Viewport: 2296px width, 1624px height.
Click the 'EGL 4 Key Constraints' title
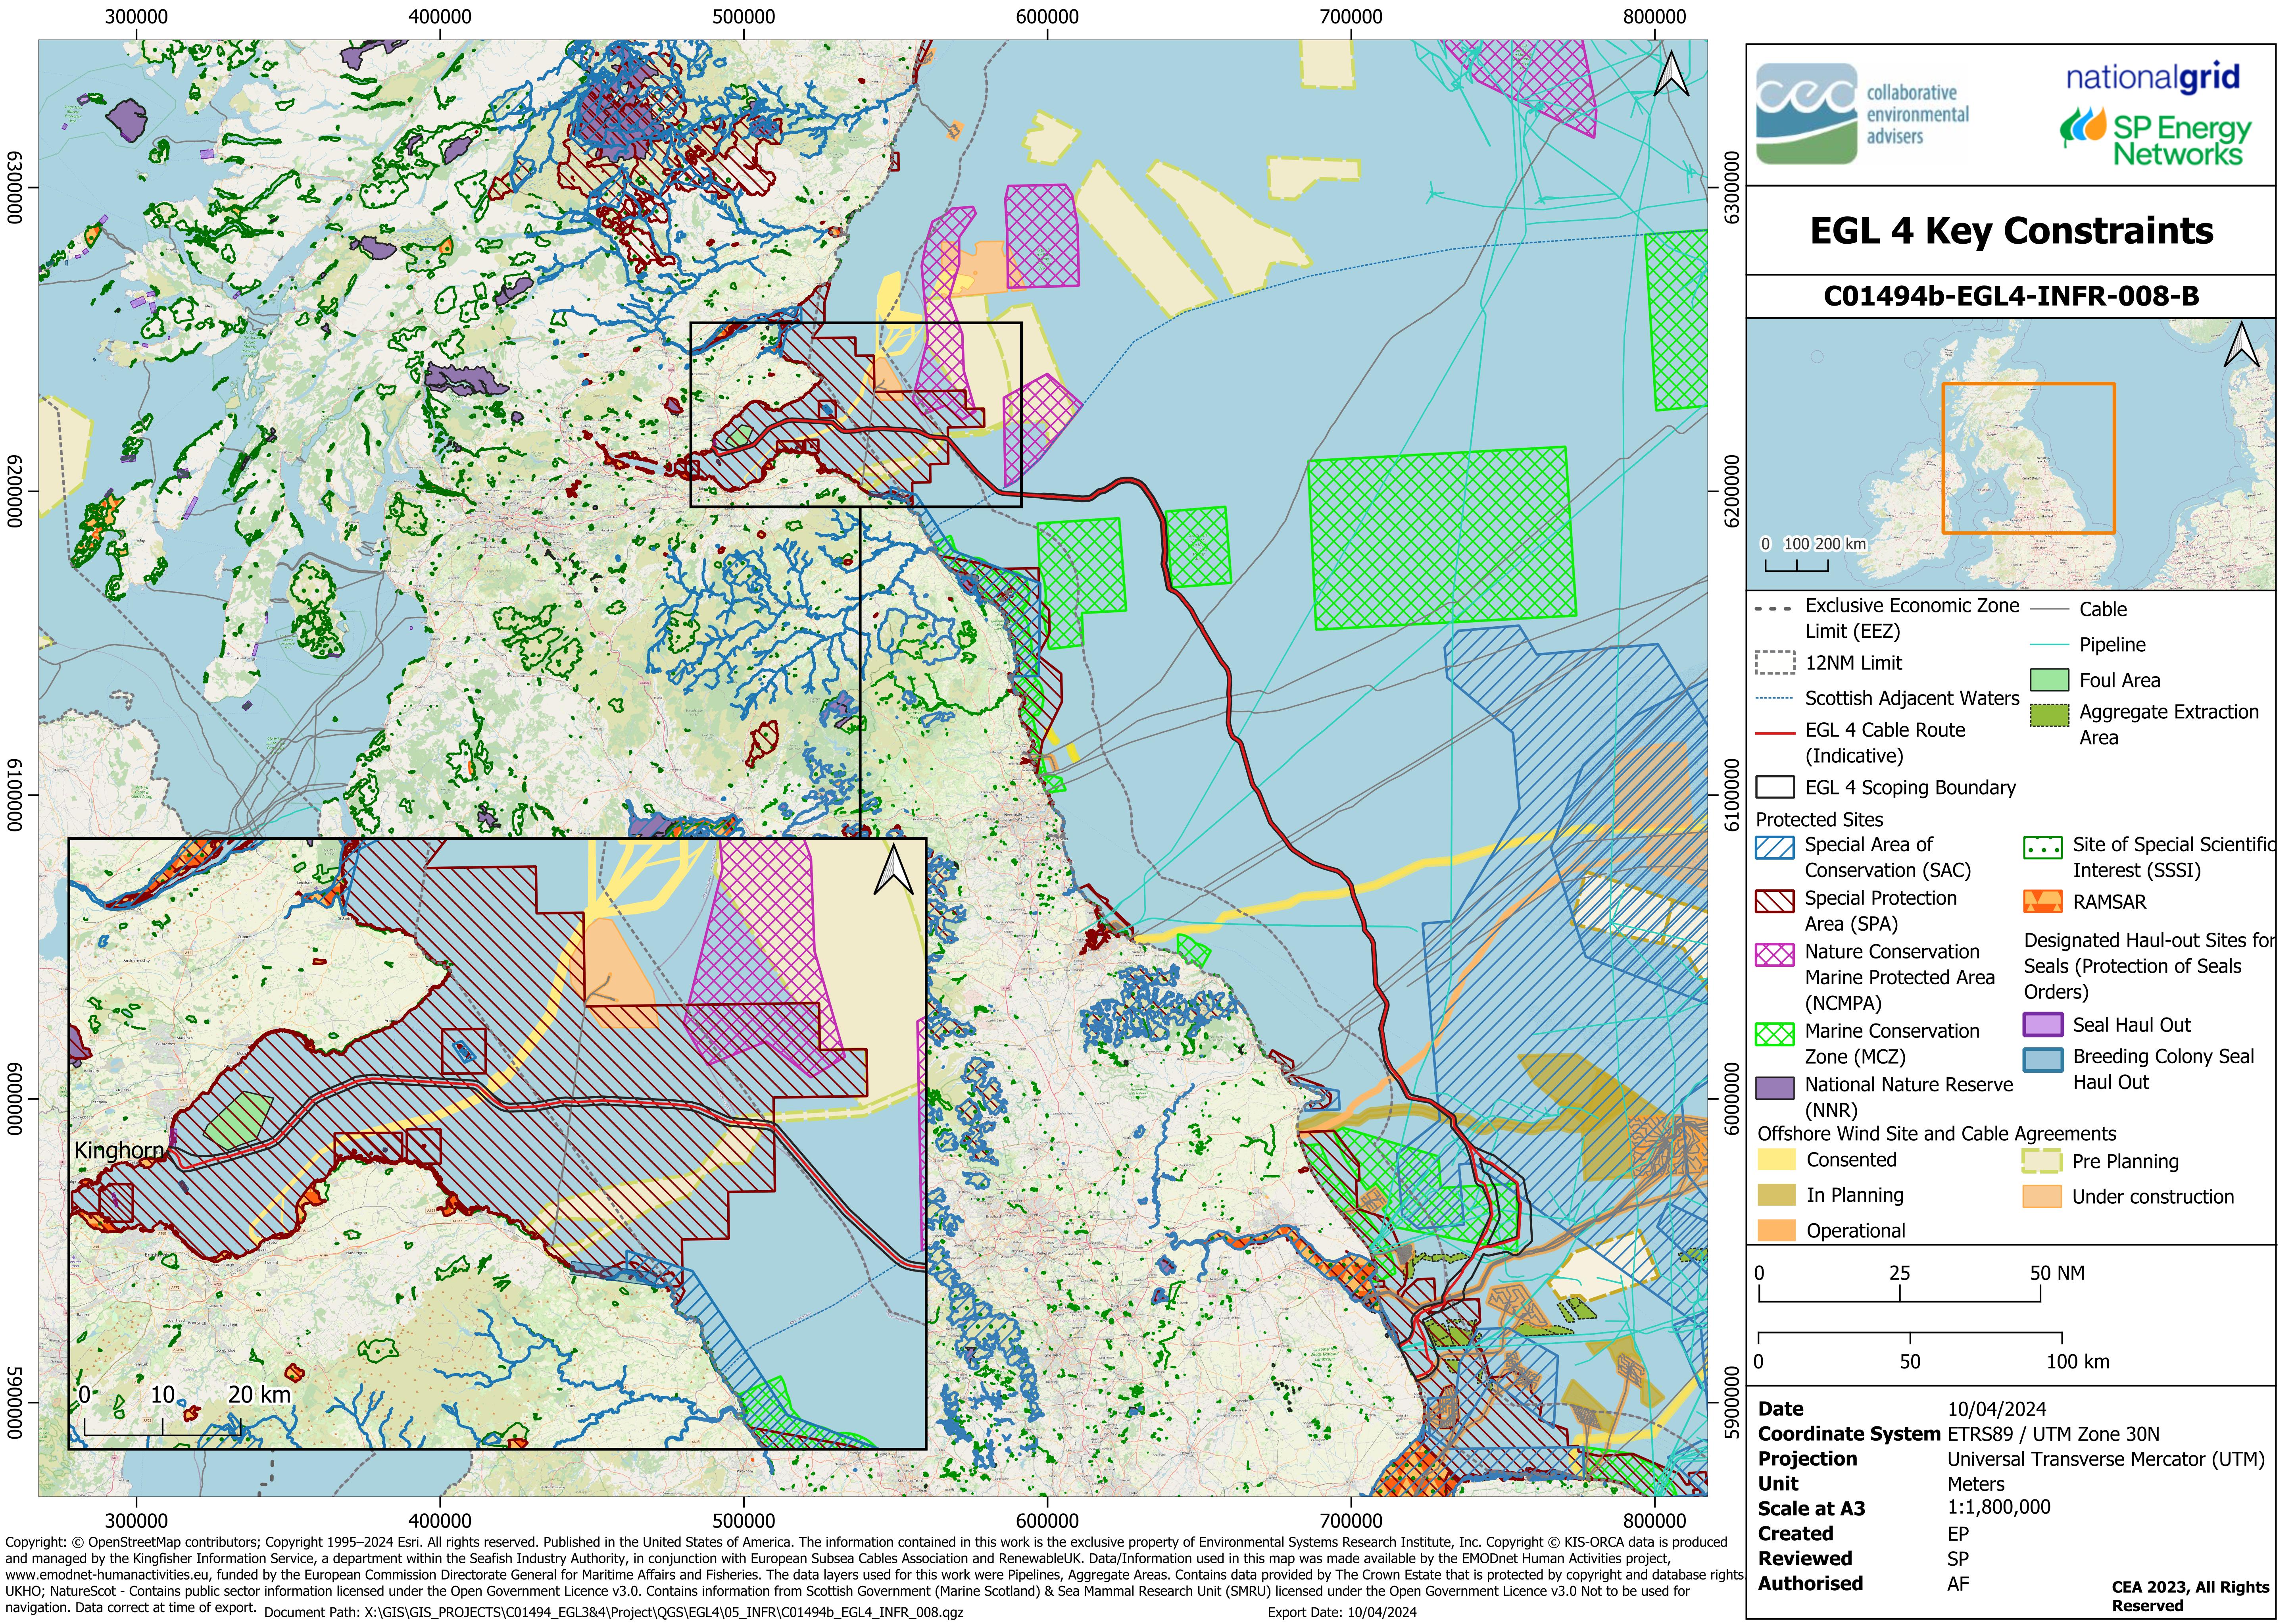pyautogui.click(x=2011, y=231)
